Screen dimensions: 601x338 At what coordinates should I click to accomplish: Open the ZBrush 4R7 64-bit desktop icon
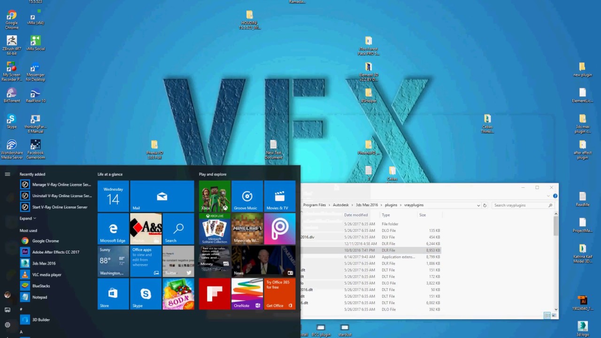[12, 45]
